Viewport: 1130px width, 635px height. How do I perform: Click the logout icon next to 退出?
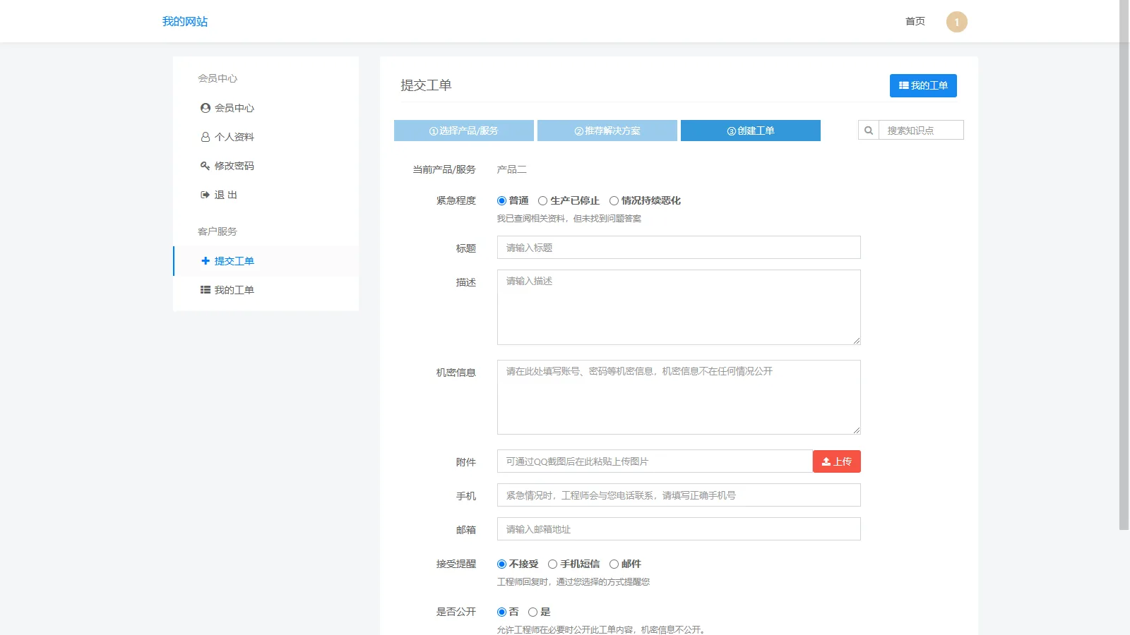click(x=204, y=195)
